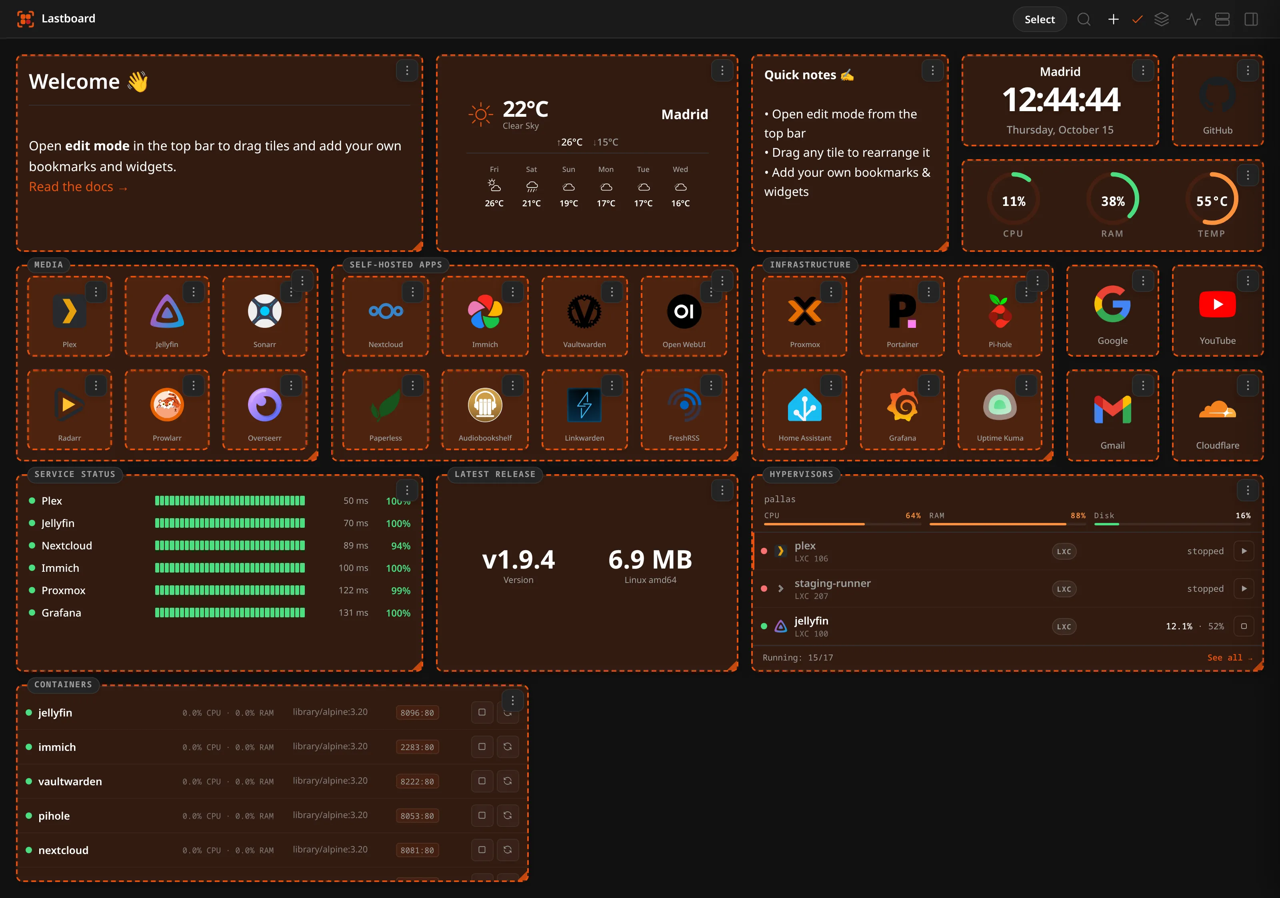Open the GitHub bookmark tile

(x=1218, y=101)
